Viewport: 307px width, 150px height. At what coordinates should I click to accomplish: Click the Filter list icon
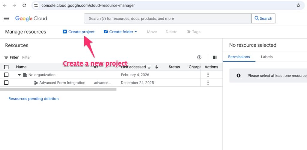coord(6,57)
